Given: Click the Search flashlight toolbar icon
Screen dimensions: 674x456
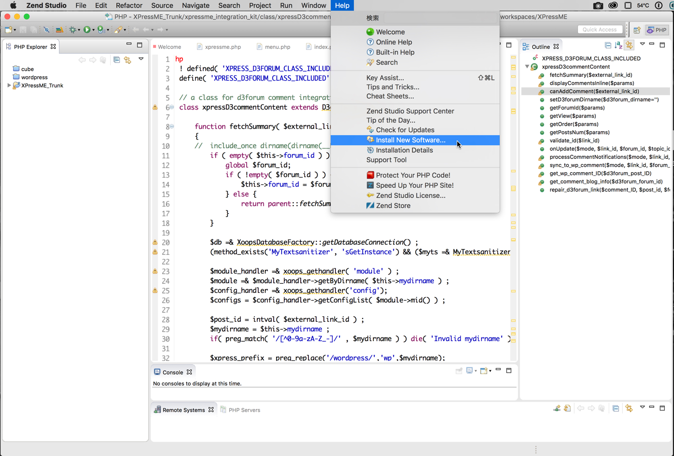Looking at the screenshot, I should coord(118,30).
